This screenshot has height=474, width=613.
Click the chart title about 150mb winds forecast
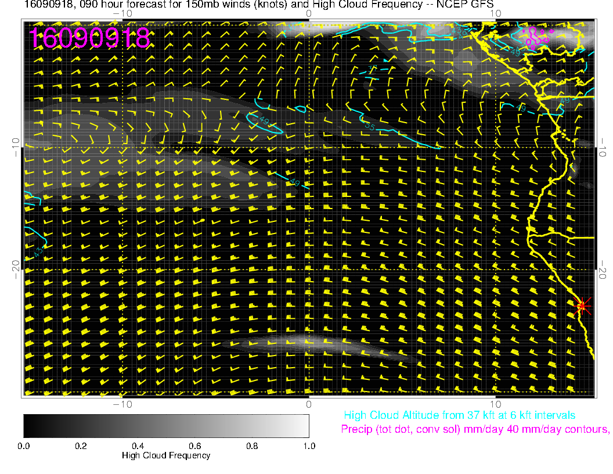pos(259,5)
